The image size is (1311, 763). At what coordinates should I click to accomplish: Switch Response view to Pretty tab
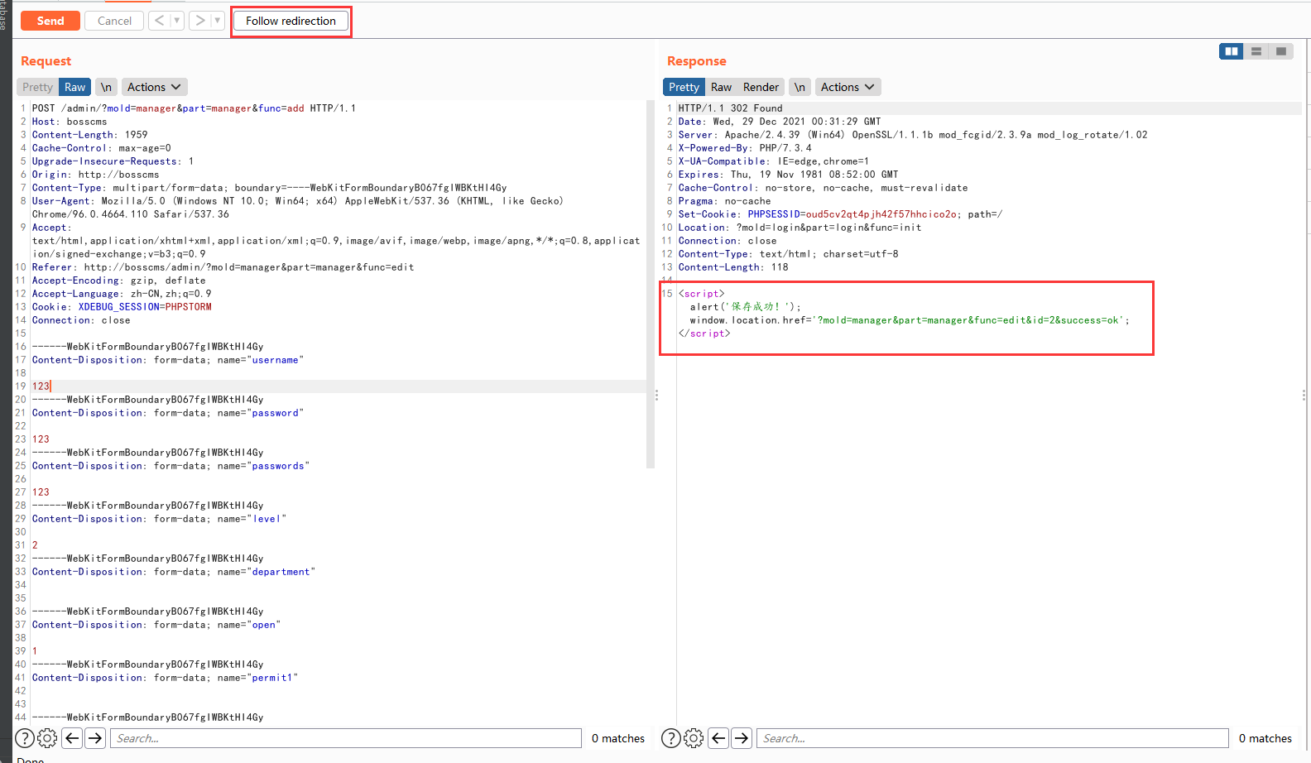[684, 87]
